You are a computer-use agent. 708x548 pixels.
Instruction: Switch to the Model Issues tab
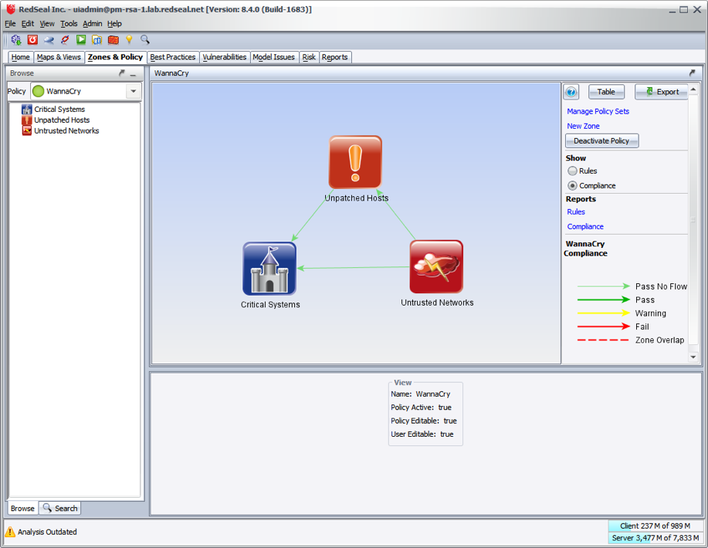coord(273,57)
